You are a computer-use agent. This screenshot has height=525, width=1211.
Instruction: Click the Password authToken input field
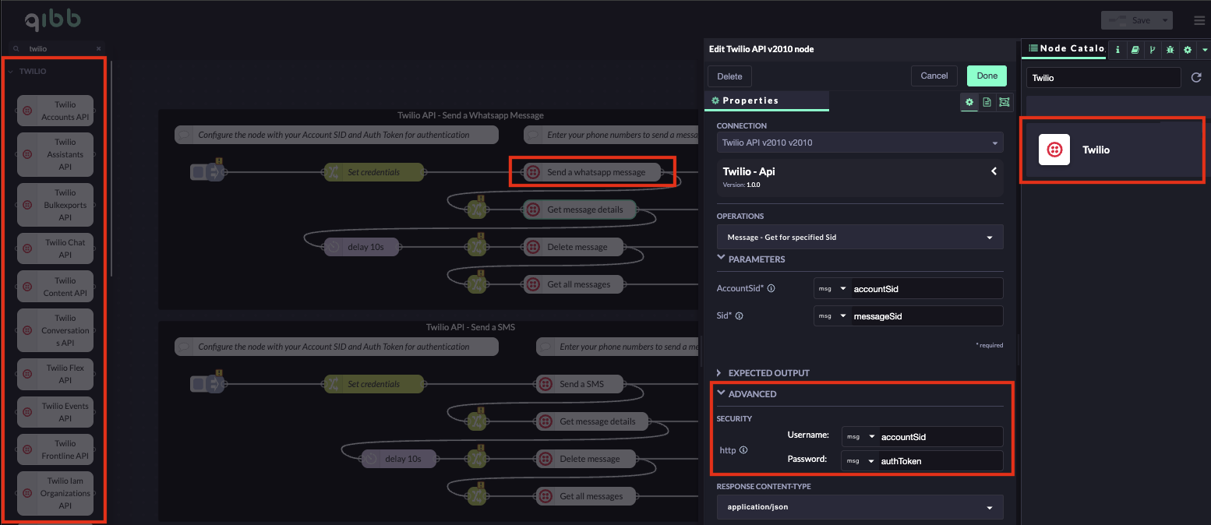coord(939,461)
